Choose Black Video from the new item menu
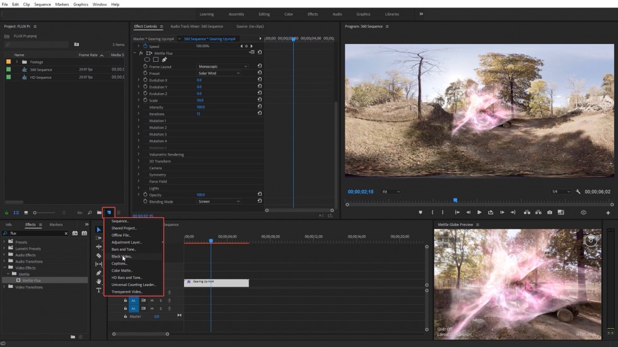618x347 pixels. click(122, 256)
